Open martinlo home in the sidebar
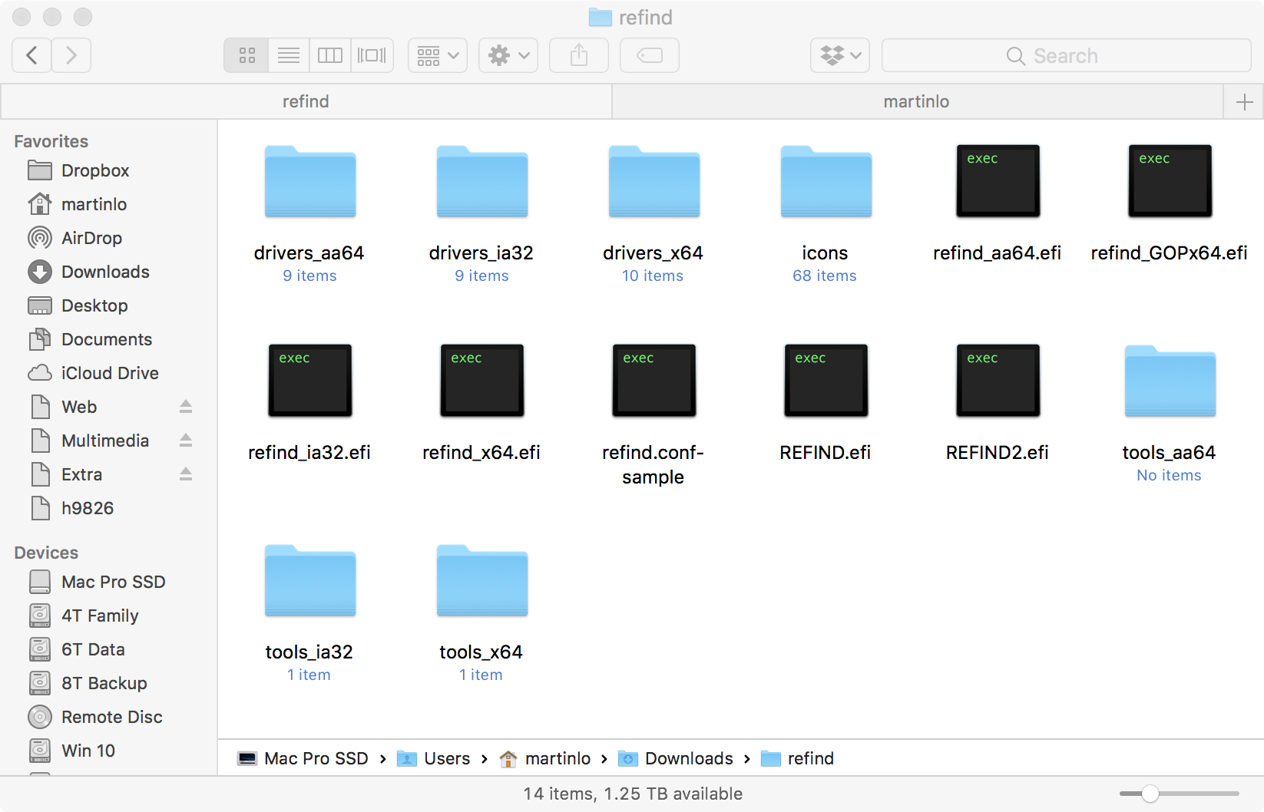This screenshot has height=812, width=1264. [94, 204]
